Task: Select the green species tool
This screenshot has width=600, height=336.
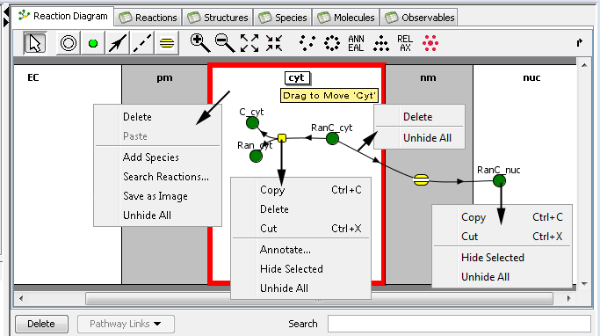Action: tap(92, 43)
